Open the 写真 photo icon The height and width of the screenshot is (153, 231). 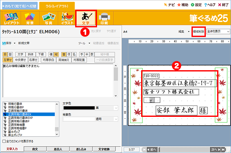click(x=49, y=18)
